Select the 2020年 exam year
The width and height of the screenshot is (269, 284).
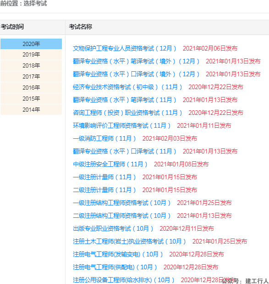31,44
